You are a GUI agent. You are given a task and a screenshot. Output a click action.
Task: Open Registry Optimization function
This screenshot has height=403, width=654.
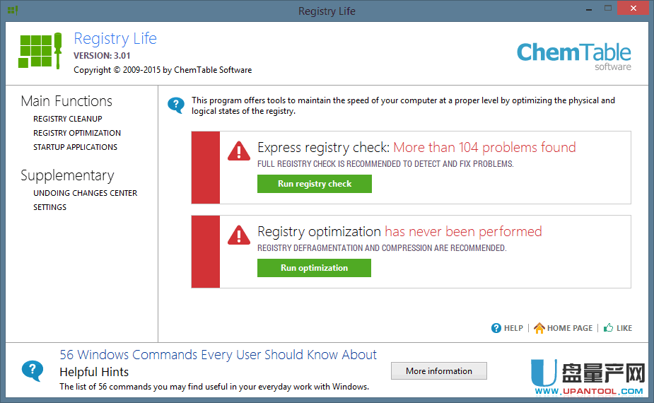coord(77,133)
